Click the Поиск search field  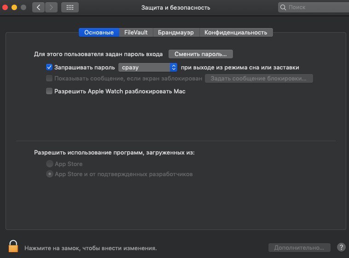[x=314, y=7]
